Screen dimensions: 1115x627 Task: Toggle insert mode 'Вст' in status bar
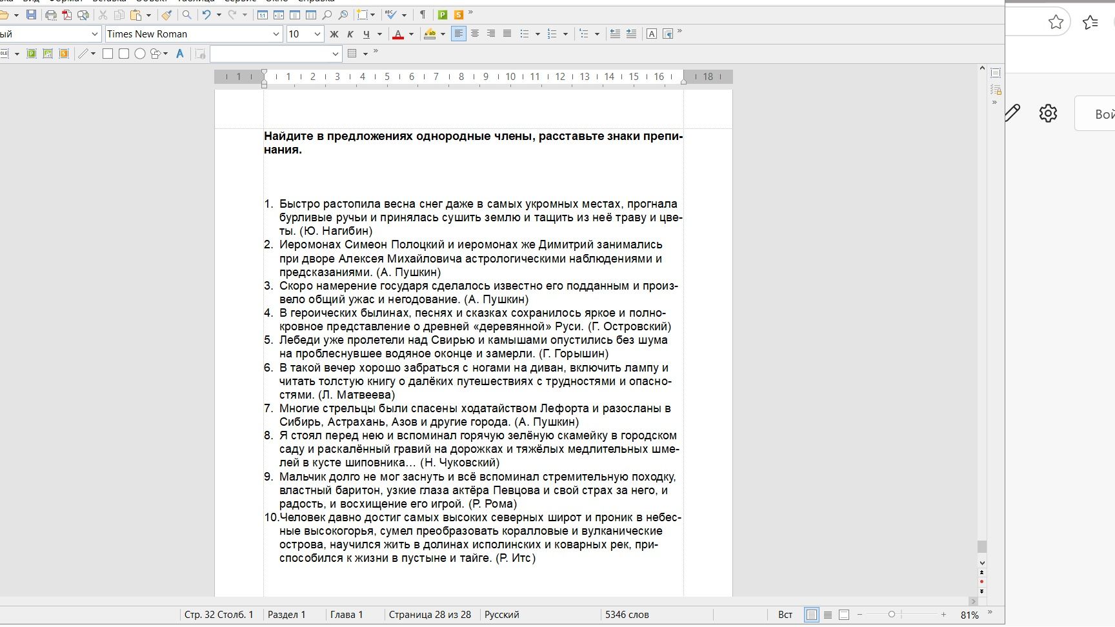pos(785,615)
